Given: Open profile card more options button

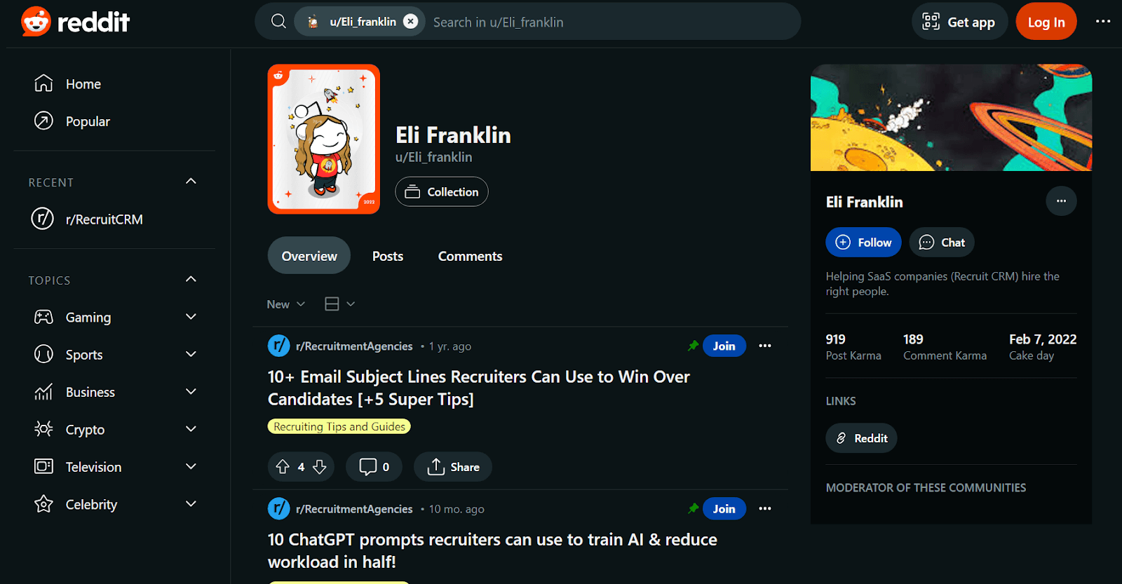Looking at the screenshot, I should pyautogui.click(x=1061, y=201).
